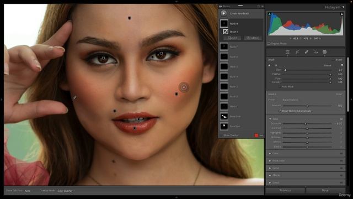Select brush A in Brush settings
Image resolution: width=353 pixels, height=199 pixels.
[269, 65]
